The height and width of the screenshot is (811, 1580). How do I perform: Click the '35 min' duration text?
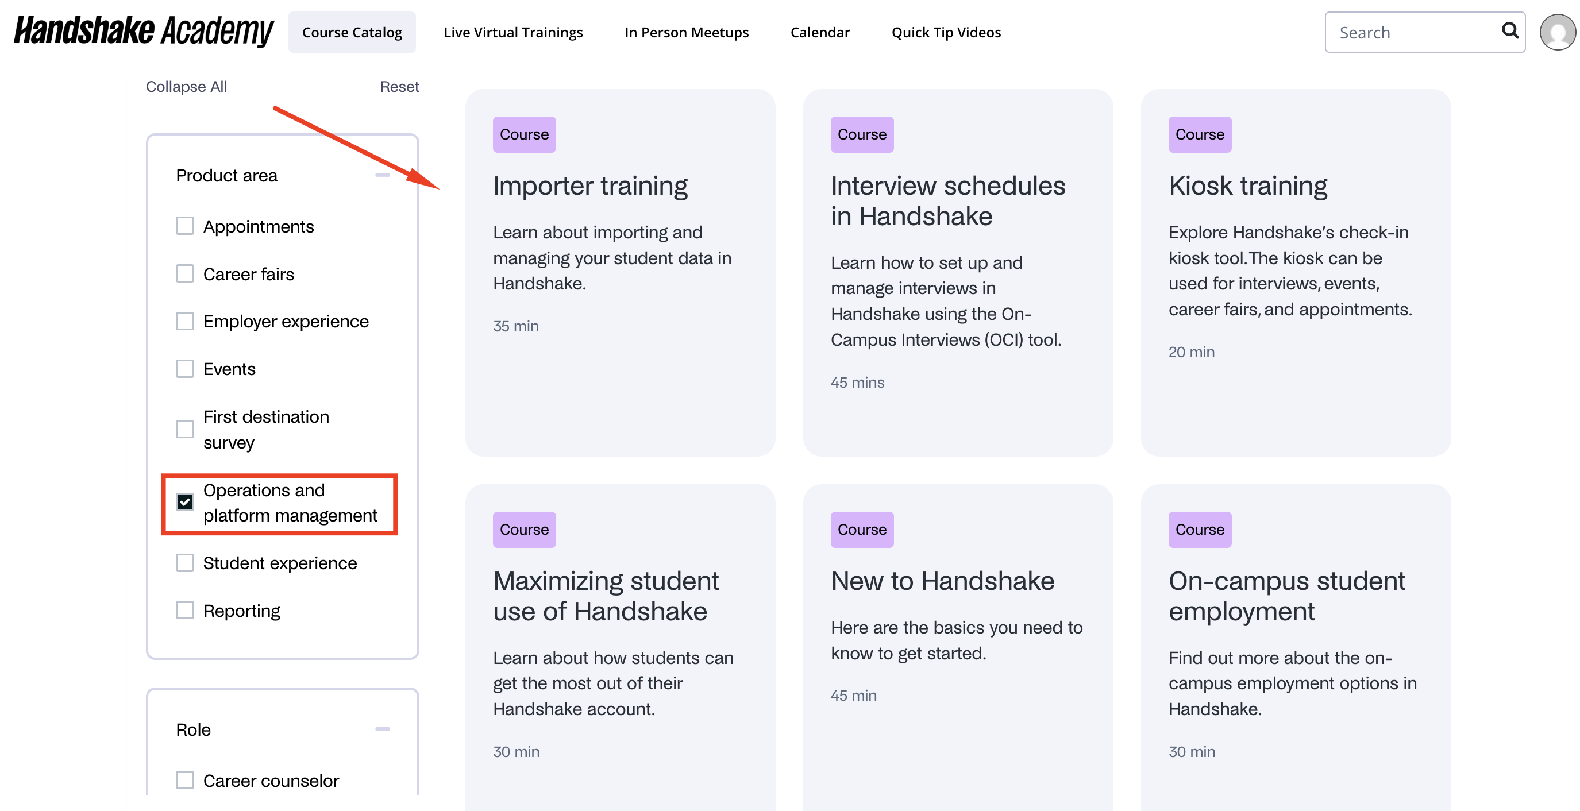tap(516, 326)
